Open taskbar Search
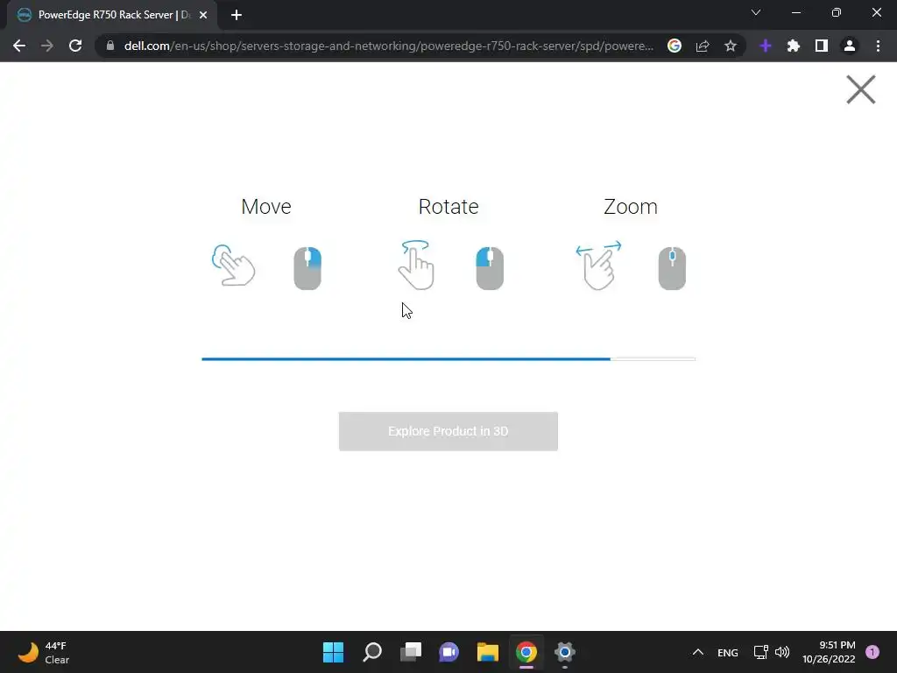The width and height of the screenshot is (897, 673). click(x=372, y=652)
